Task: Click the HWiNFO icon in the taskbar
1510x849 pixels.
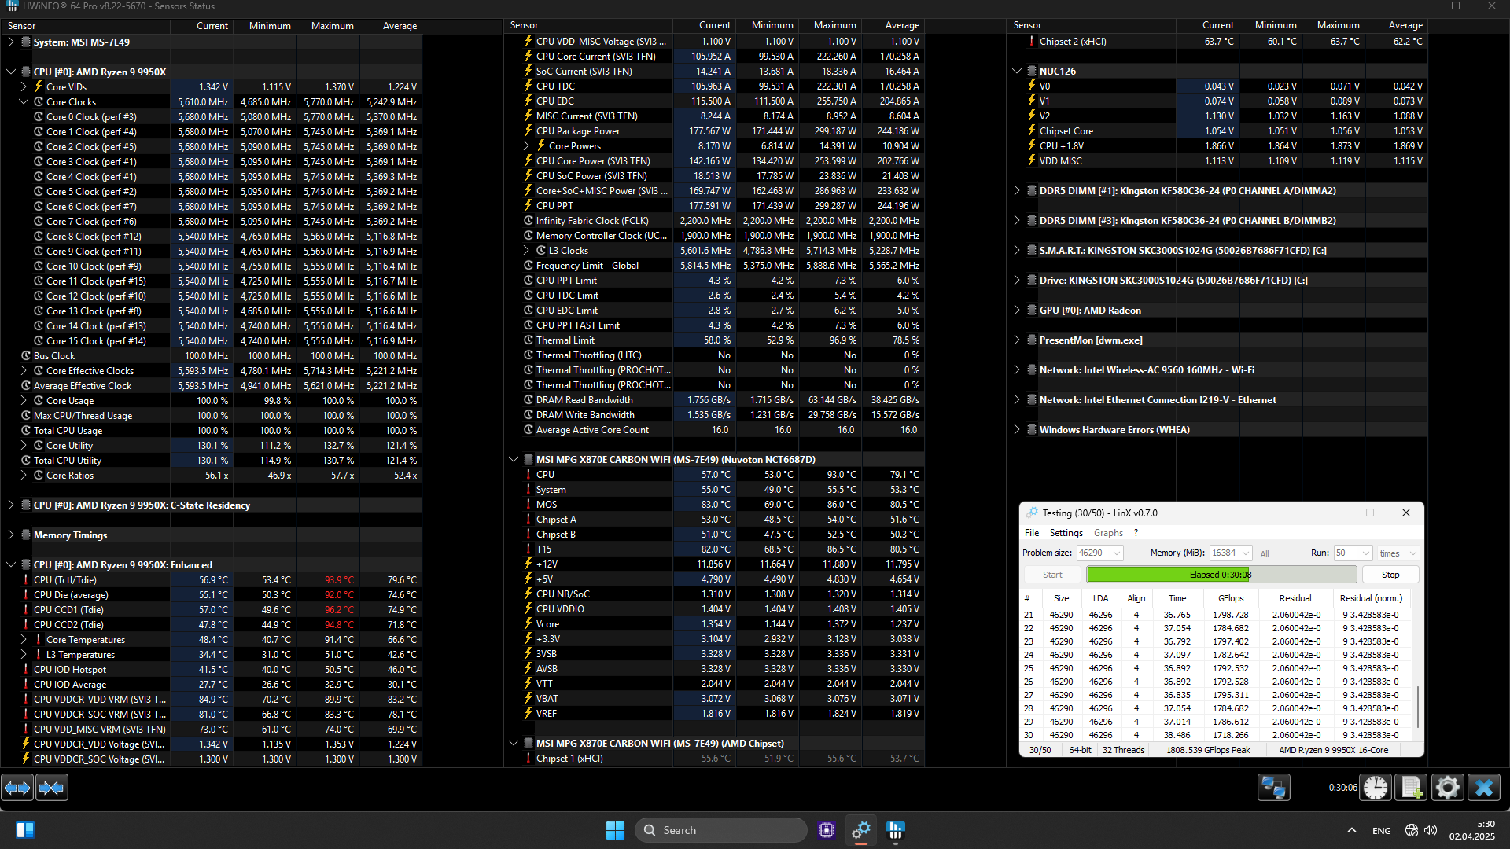Action: click(895, 830)
